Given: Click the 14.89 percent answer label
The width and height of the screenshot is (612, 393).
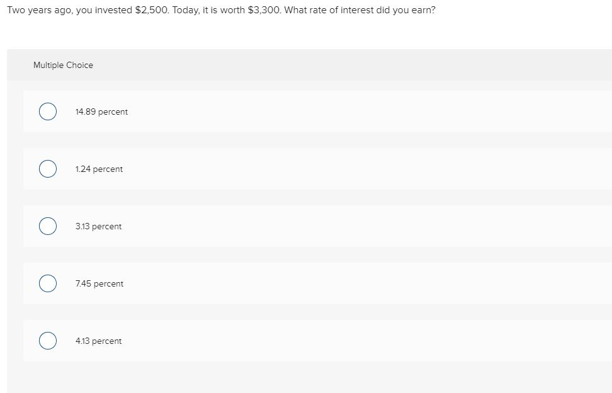Looking at the screenshot, I should point(101,111).
